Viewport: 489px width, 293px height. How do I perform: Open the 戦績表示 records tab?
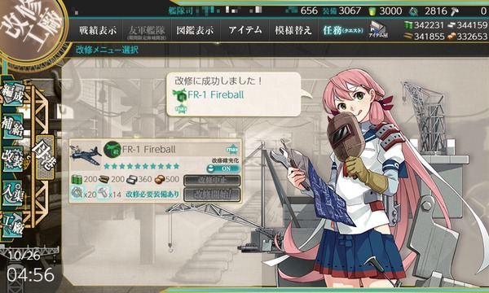[x=98, y=30]
